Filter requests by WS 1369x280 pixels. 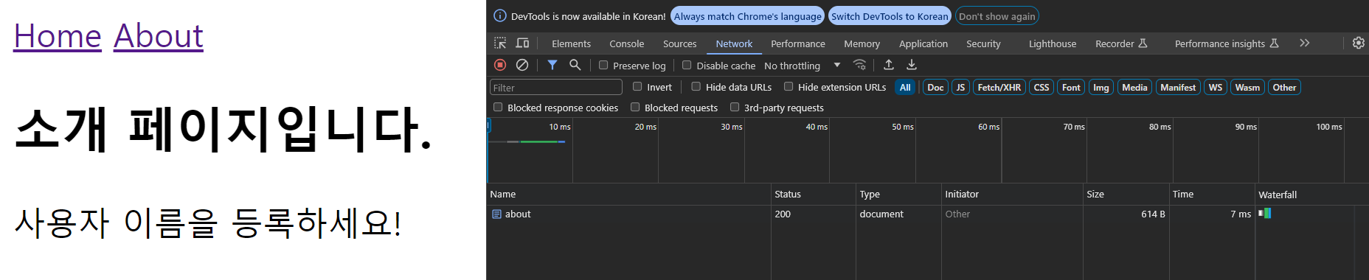pos(1216,87)
